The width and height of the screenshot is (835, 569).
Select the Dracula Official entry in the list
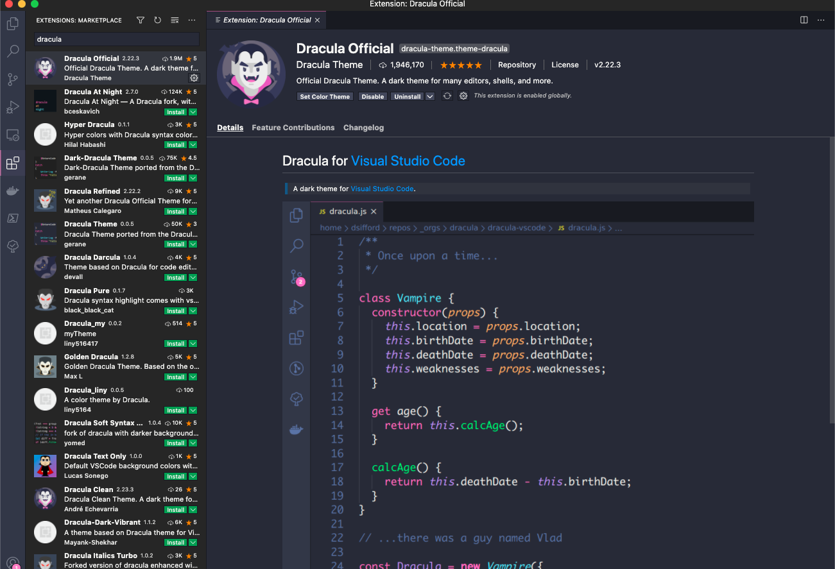[x=116, y=68]
